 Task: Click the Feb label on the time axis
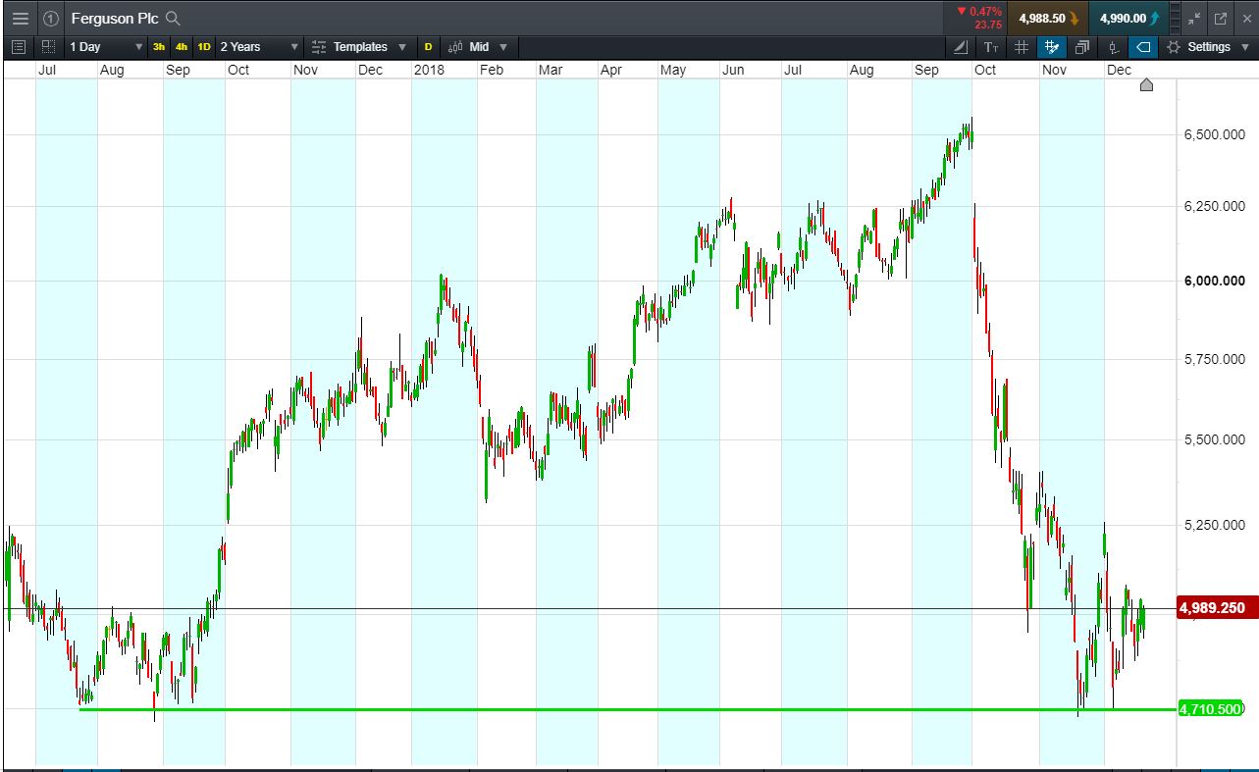pos(491,70)
